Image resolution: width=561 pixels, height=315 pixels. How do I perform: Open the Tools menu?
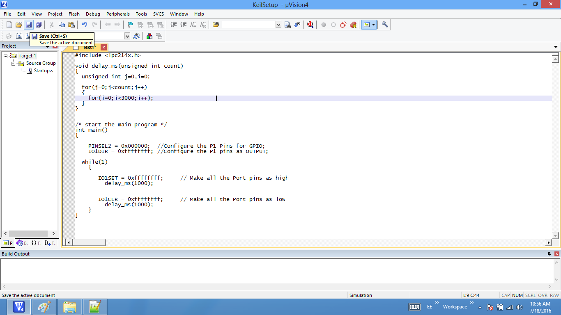[x=141, y=14]
